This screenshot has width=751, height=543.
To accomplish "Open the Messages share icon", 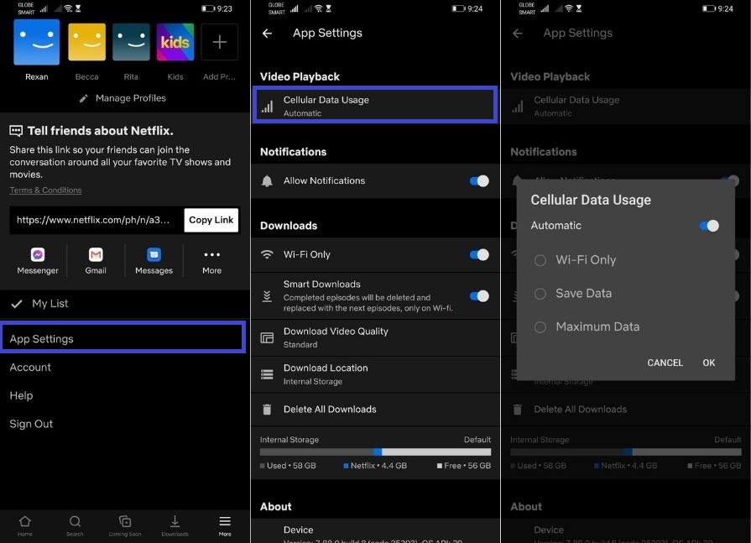I will 154,255.
